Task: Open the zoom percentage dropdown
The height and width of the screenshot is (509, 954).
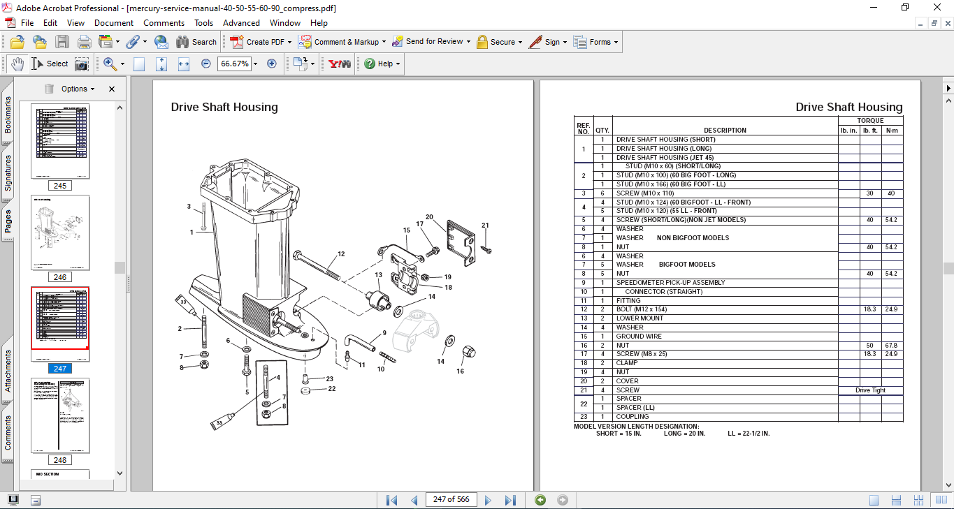Action: click(x=255, y=64)
